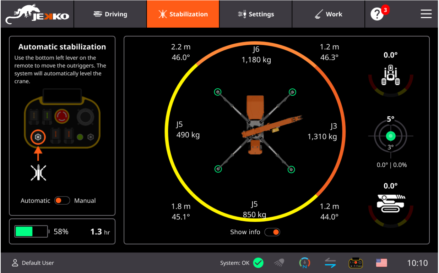Click the 10:10 clock display
This screenshot has height=273, width=439.
[417, 263]
